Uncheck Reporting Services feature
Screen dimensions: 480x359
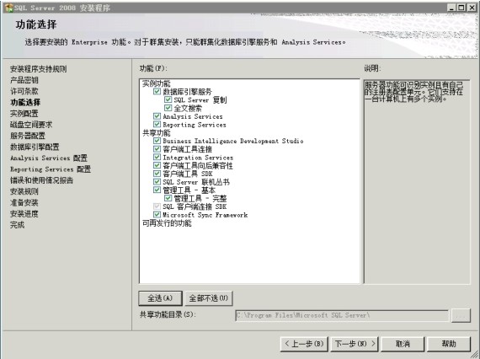pyautogui.click(x=157, y=125)
